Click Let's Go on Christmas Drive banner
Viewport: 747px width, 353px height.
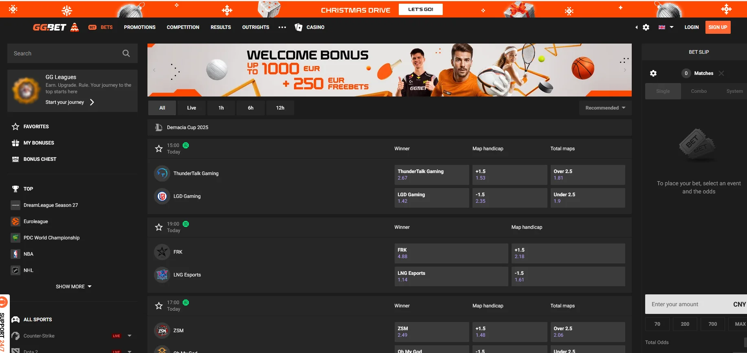click(420, 9)
